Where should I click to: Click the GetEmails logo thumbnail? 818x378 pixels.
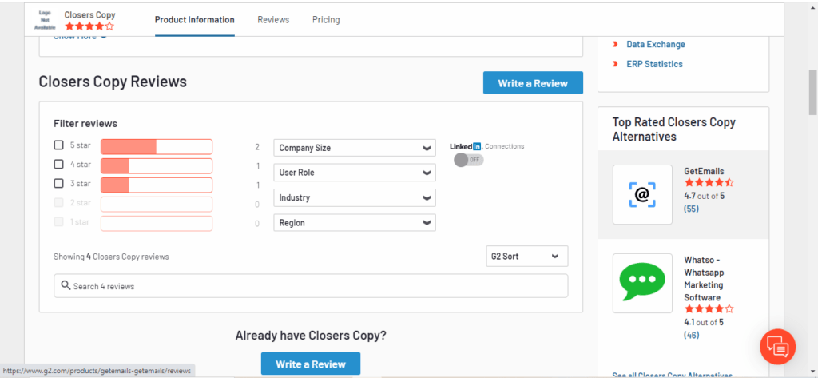[642, 195]
